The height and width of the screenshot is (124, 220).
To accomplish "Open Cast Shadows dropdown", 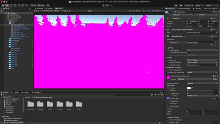I will 202,50.
